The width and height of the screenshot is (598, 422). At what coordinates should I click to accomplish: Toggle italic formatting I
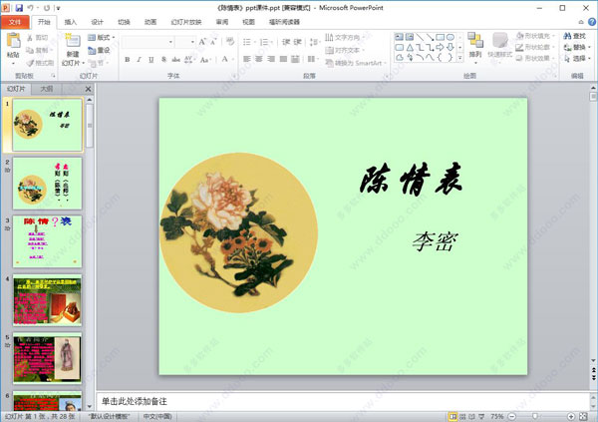(140, 59)
